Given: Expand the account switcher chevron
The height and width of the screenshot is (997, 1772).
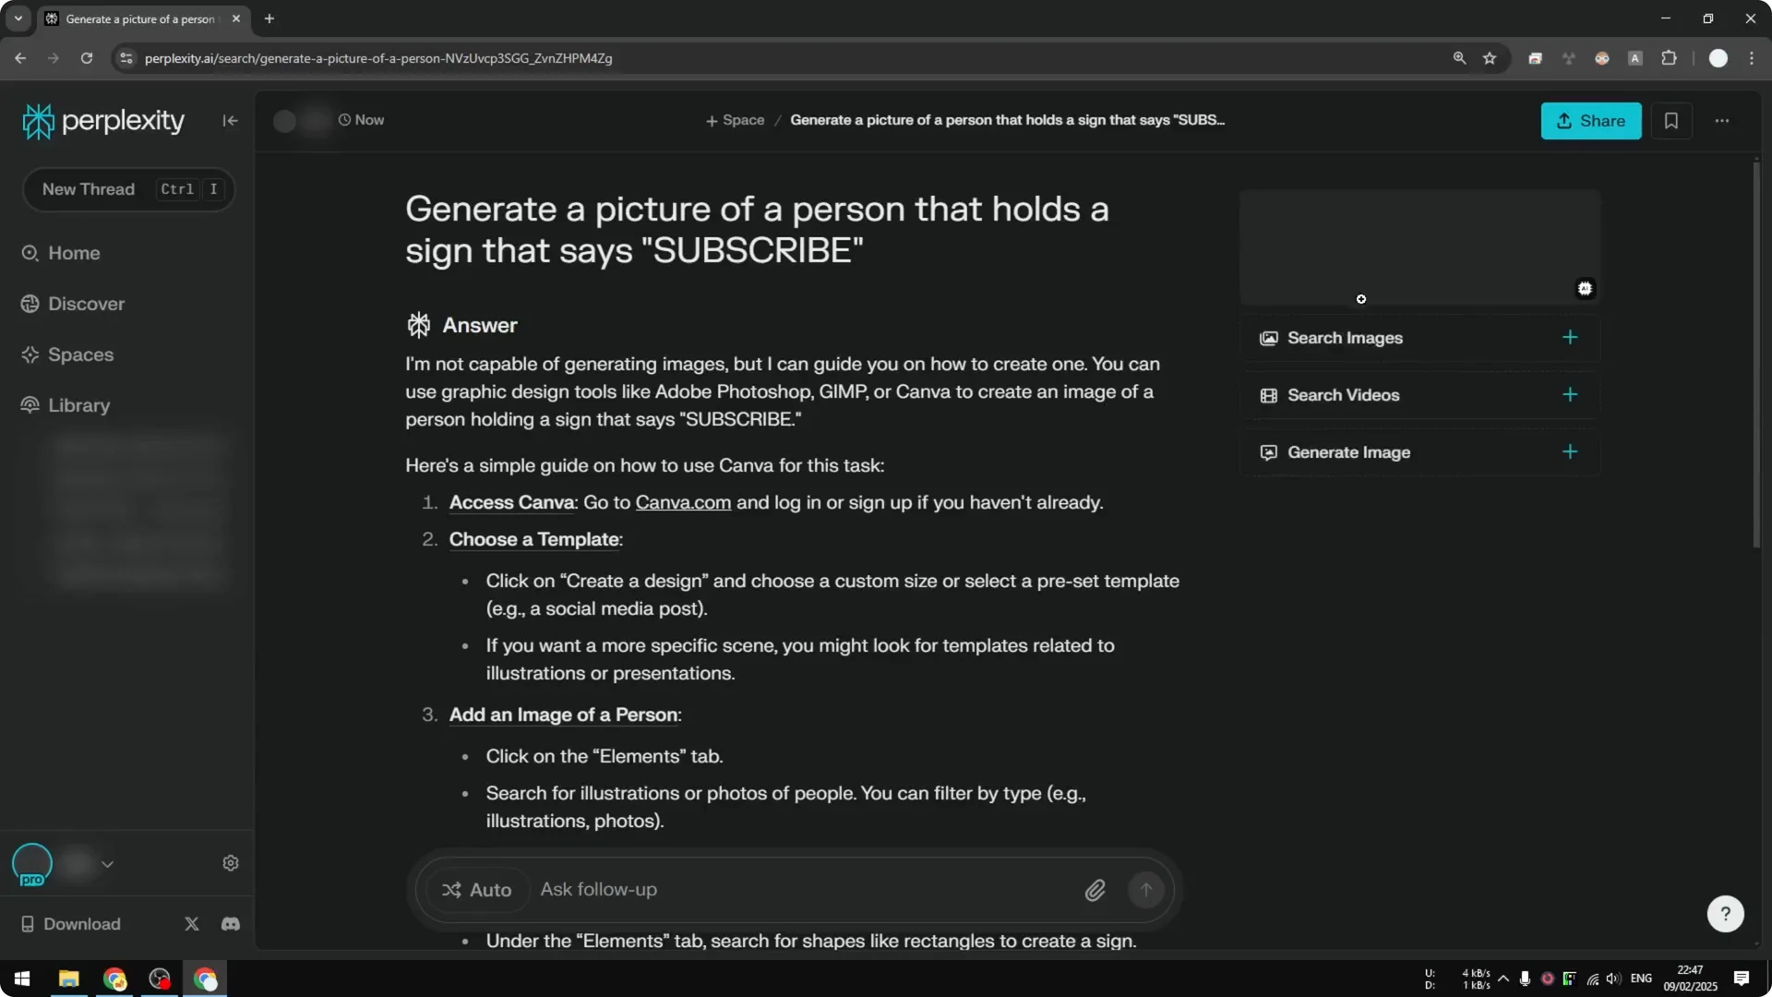Looking at the screenshot, I should coord(108,863).
